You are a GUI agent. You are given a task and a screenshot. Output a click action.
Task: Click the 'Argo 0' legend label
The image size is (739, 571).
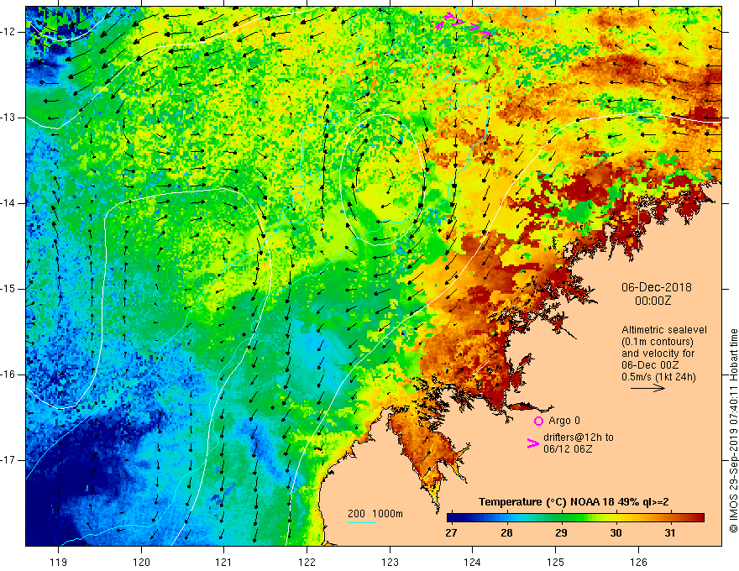(564, 421)
